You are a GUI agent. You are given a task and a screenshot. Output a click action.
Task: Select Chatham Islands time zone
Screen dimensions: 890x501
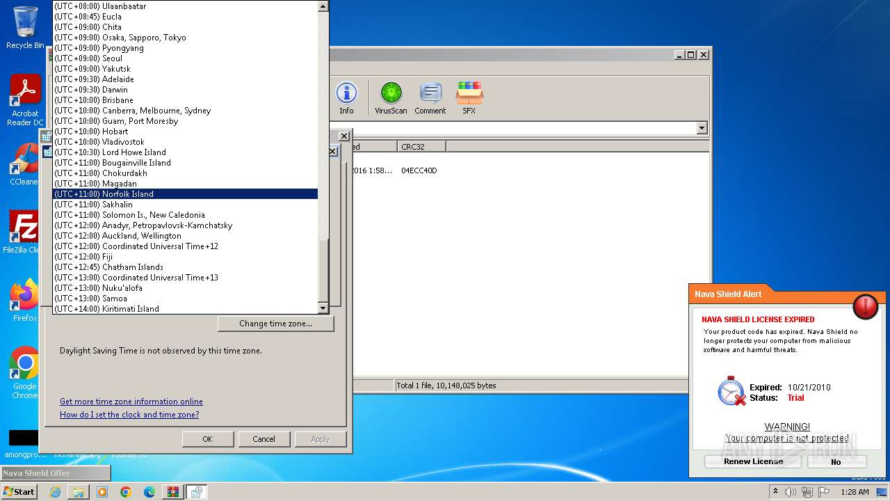tap(186, 267)
